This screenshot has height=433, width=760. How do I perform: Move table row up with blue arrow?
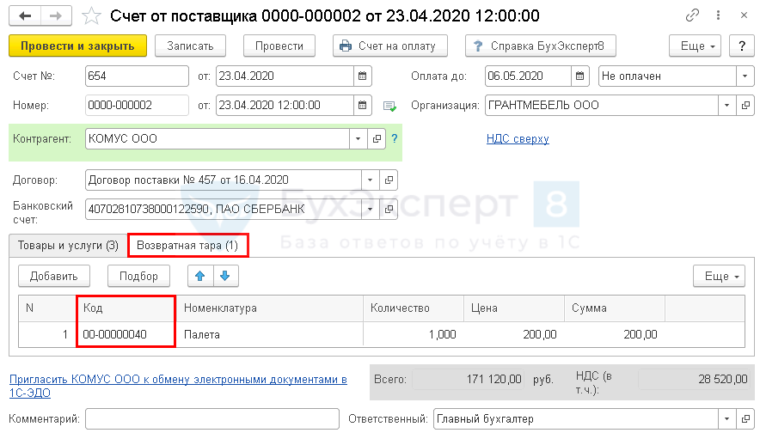click(x=200, y=276)
